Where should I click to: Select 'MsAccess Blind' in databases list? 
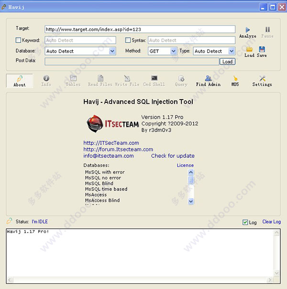coord(102,200)
